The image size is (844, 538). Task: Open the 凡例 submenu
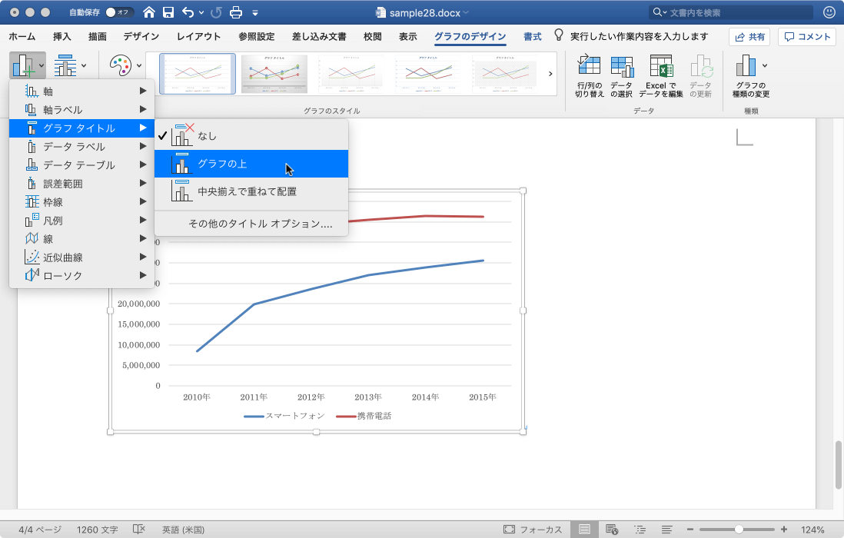point(81,221)
